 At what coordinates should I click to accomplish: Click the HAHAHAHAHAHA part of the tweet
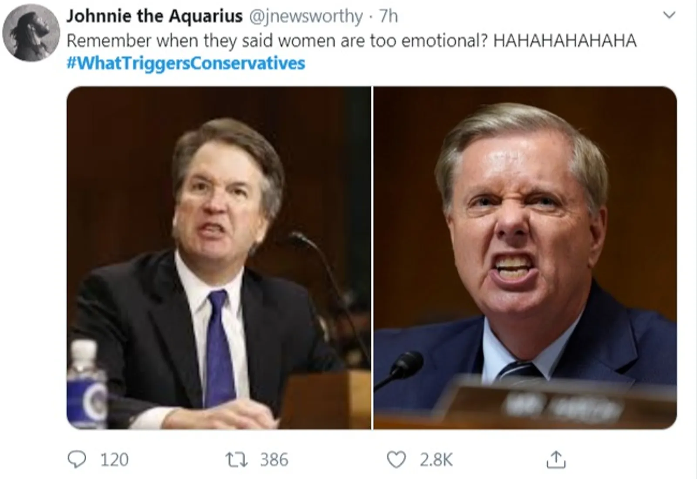565,40
